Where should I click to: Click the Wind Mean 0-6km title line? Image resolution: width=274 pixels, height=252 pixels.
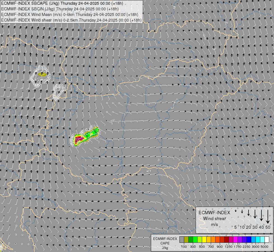(x=70, y=15)
